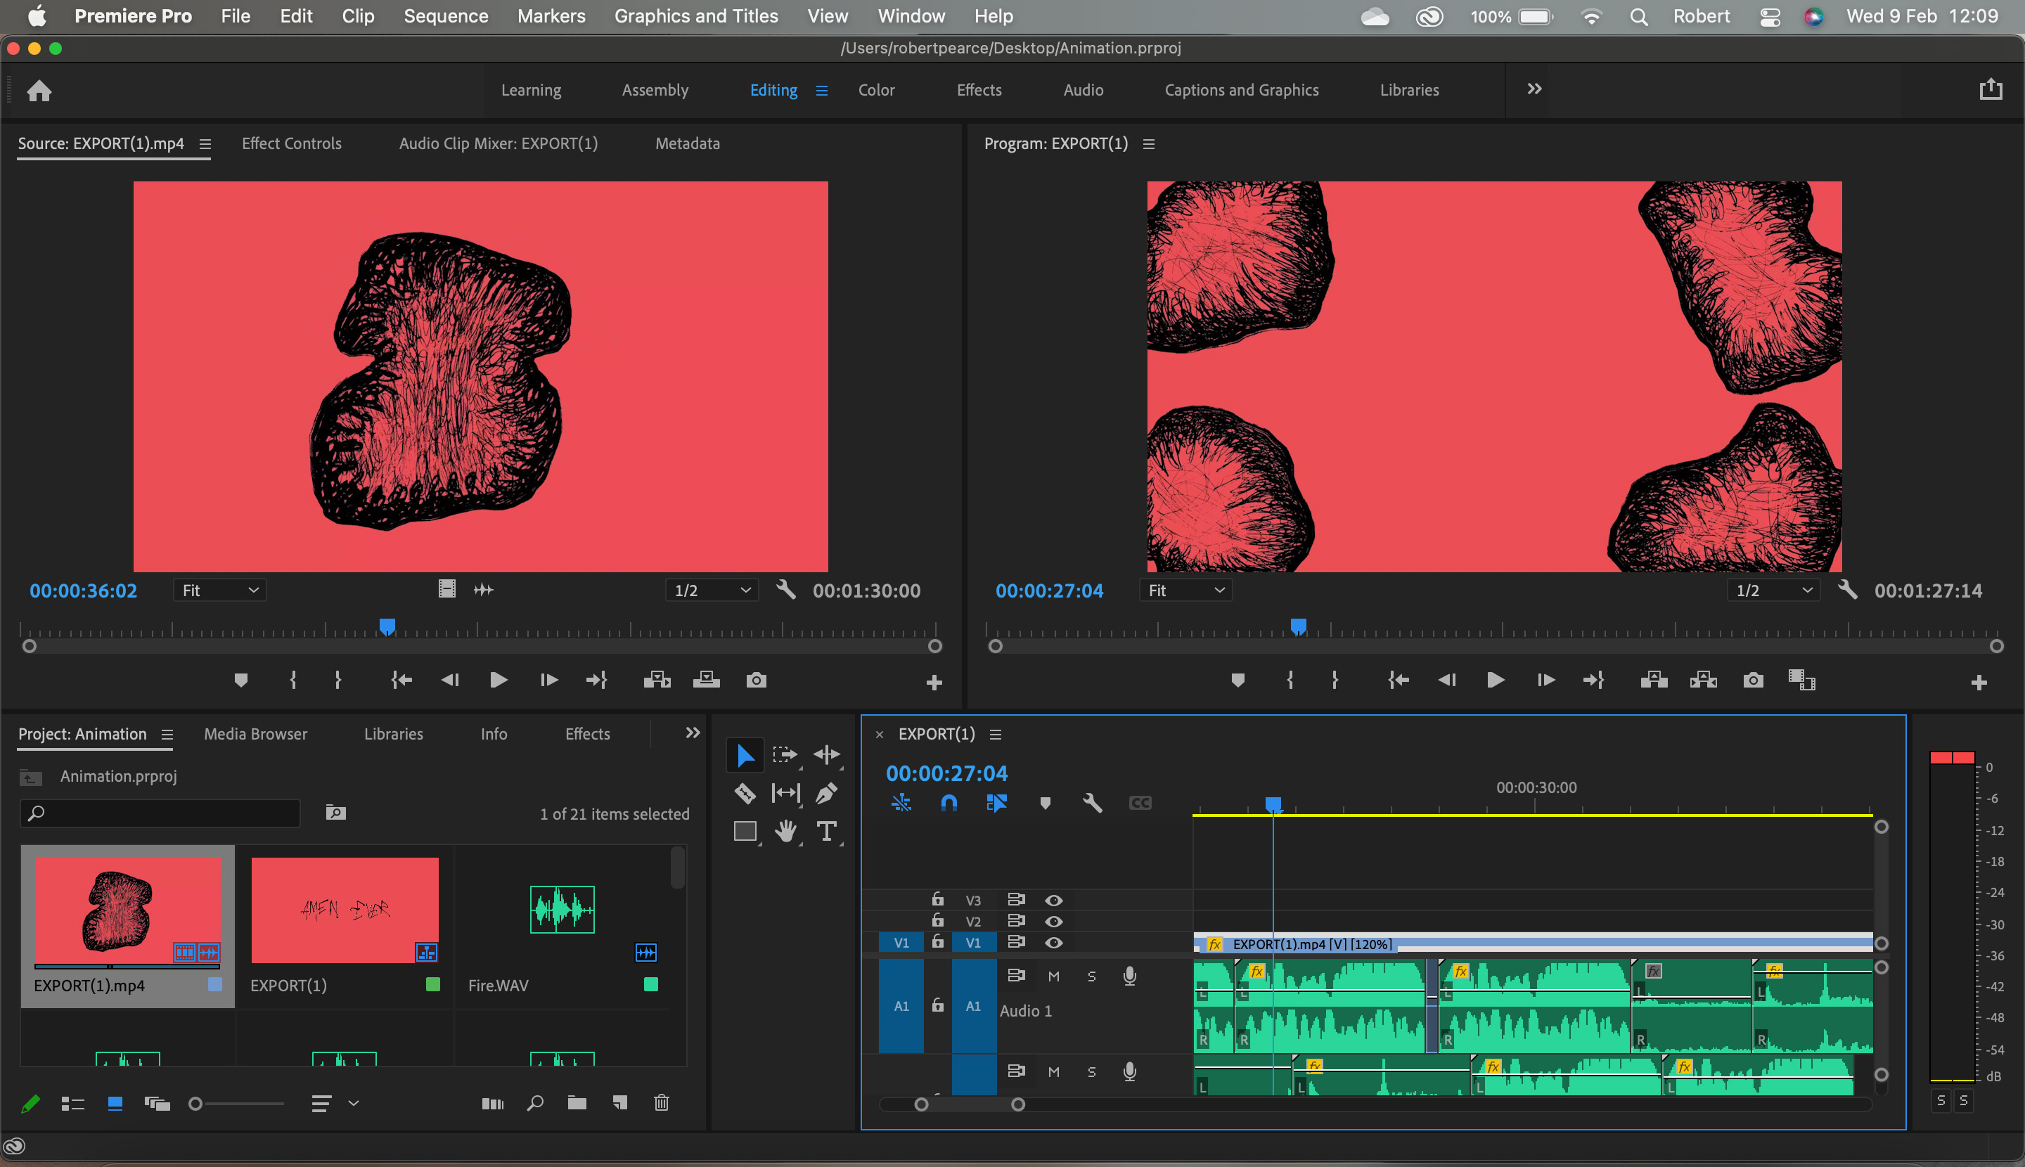Click Extract button in Program monitor
Viewport: 2025px width, 1167px height.
(1703, 681)
